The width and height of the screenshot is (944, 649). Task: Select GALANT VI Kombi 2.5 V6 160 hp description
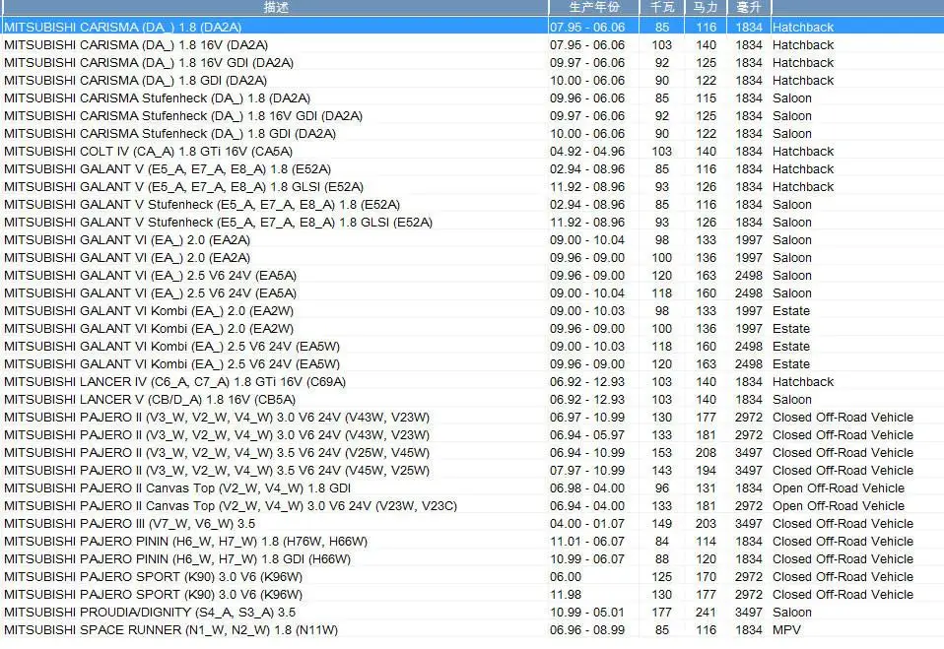(171, 347)
